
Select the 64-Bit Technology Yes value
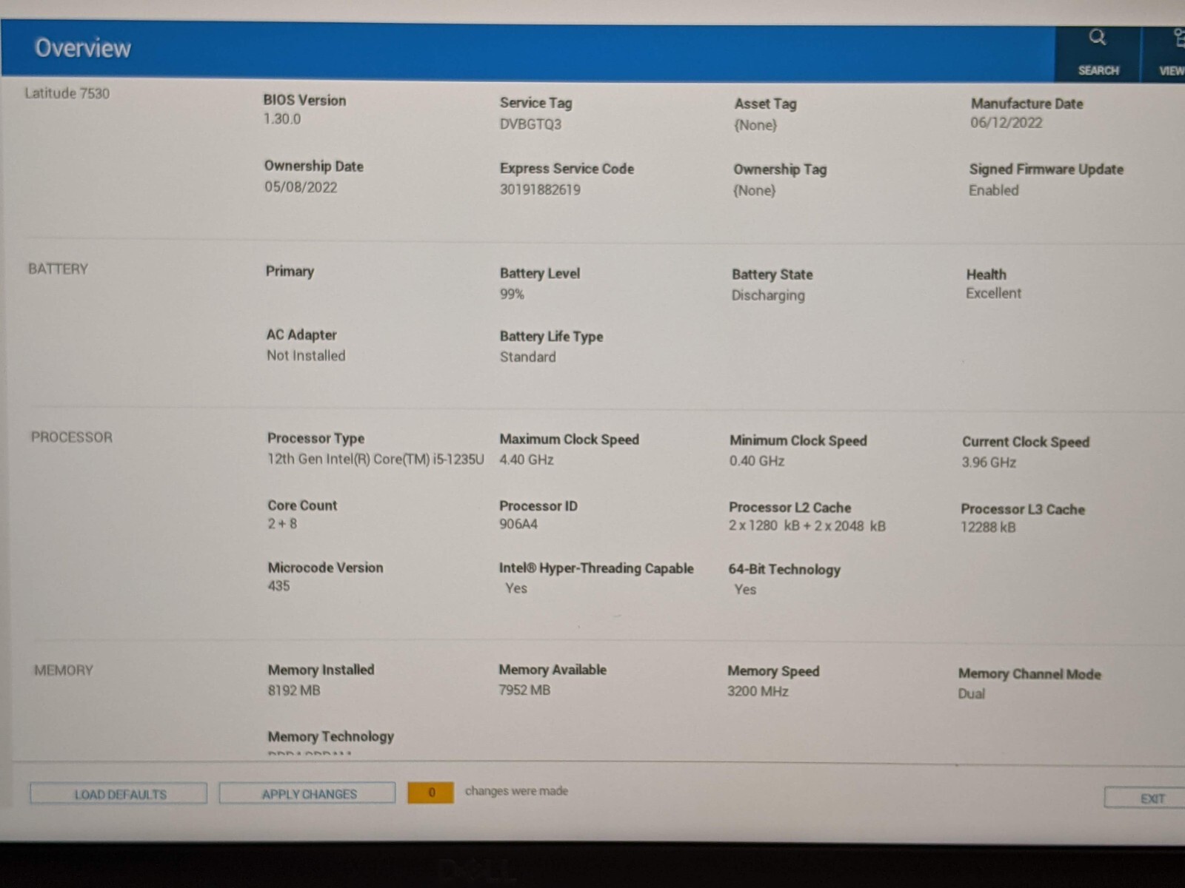tap(745, 590)
